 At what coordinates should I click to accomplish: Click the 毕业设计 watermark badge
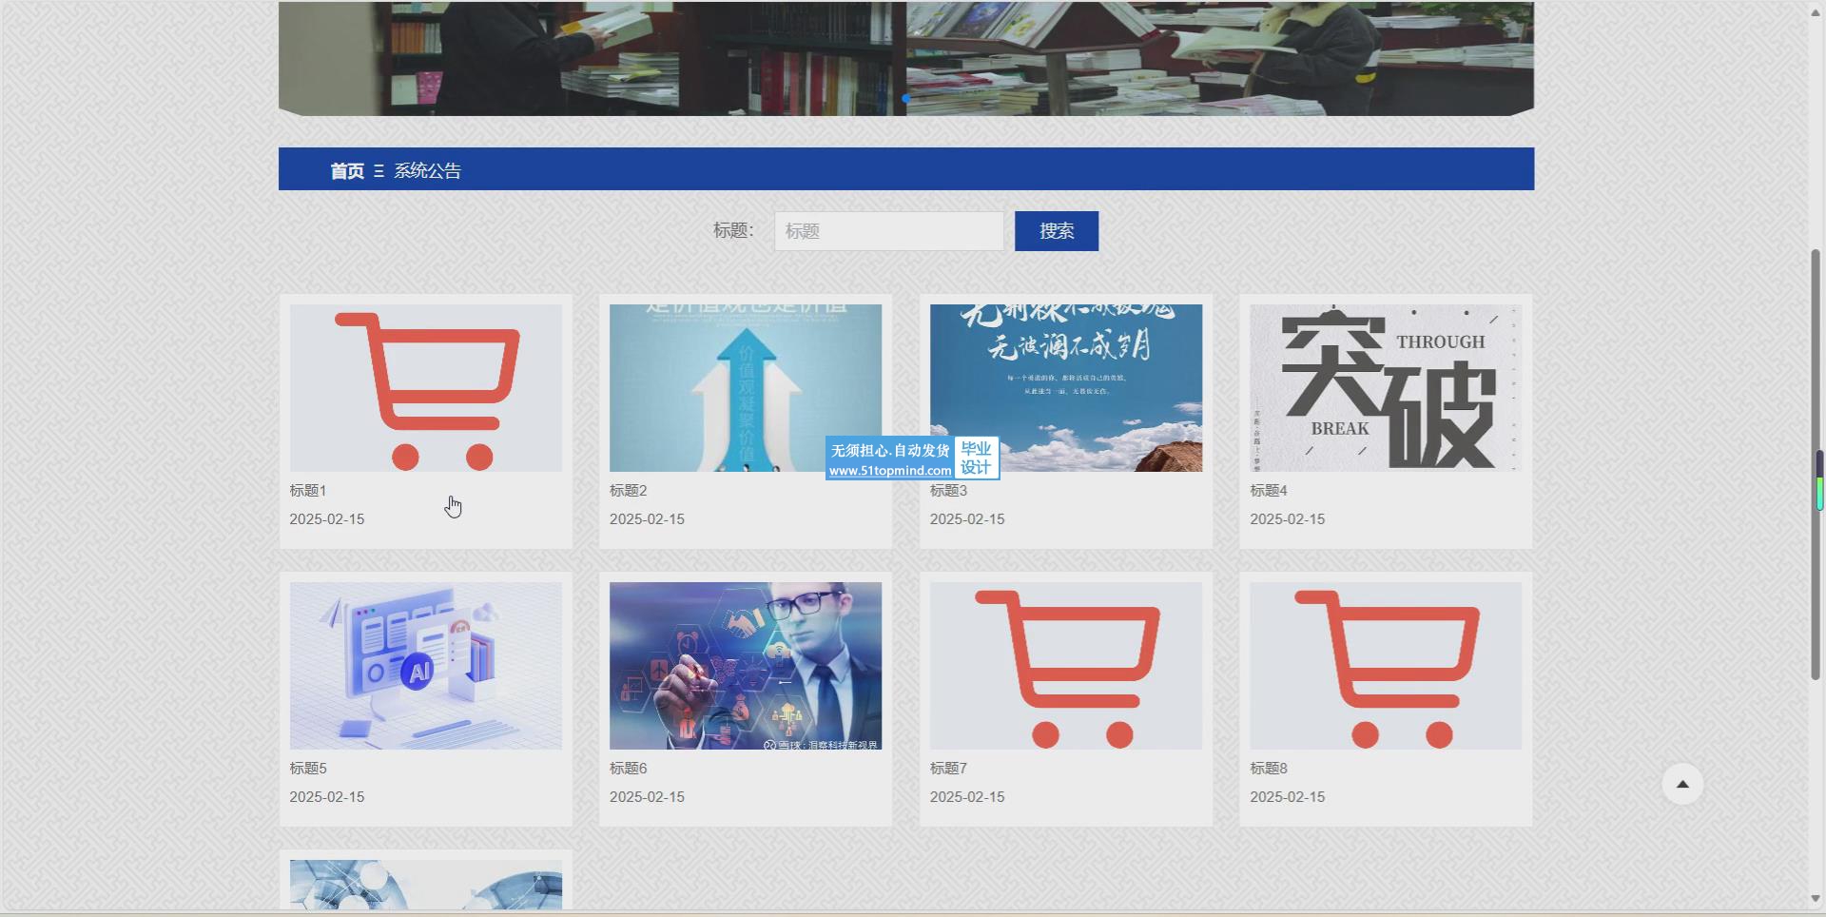pyautogui.click(x=976, y=458)
